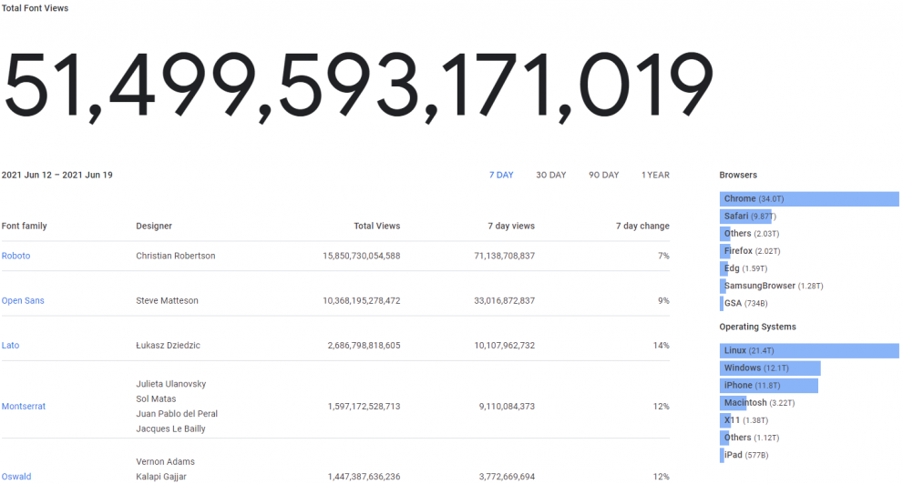The height and width of the screenshot is (484, 903).
Task: Click Open Sans's 9% change value
Action: 663,300
